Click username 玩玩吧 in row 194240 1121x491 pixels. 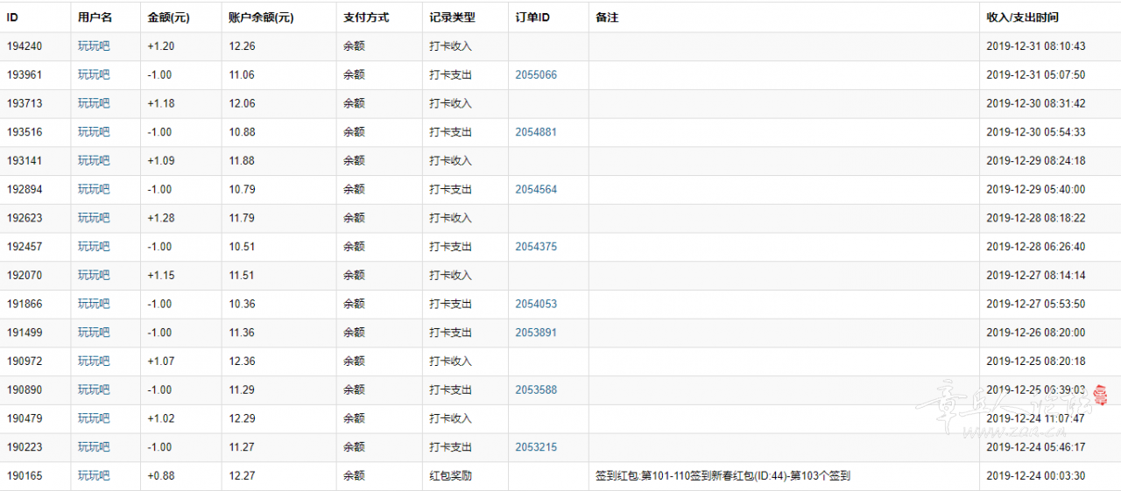pyautogui.click(x=94, y=46)
